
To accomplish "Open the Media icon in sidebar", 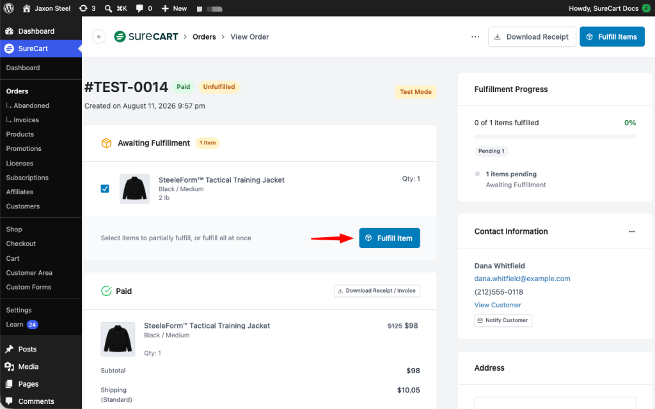I will coord(9,366).
